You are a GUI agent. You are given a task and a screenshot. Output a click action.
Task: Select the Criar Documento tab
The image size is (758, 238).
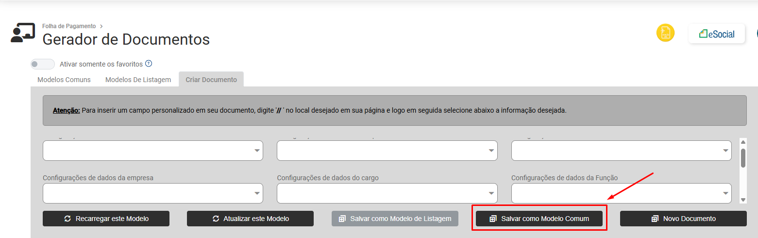211,80
